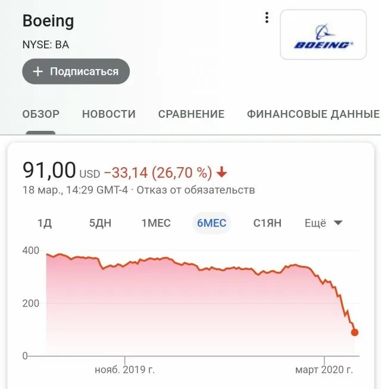Screen dimensions: 381x389
Task: Click the dropdown arrow beside Ещё
Action: [338, 223]
